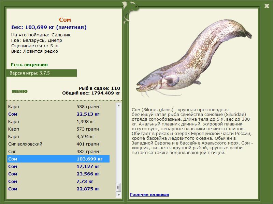Select the Сом 22,875 кг row
The height and width of the screenshot is (204, 273).
pyautogui.click(x=58, y=189)
